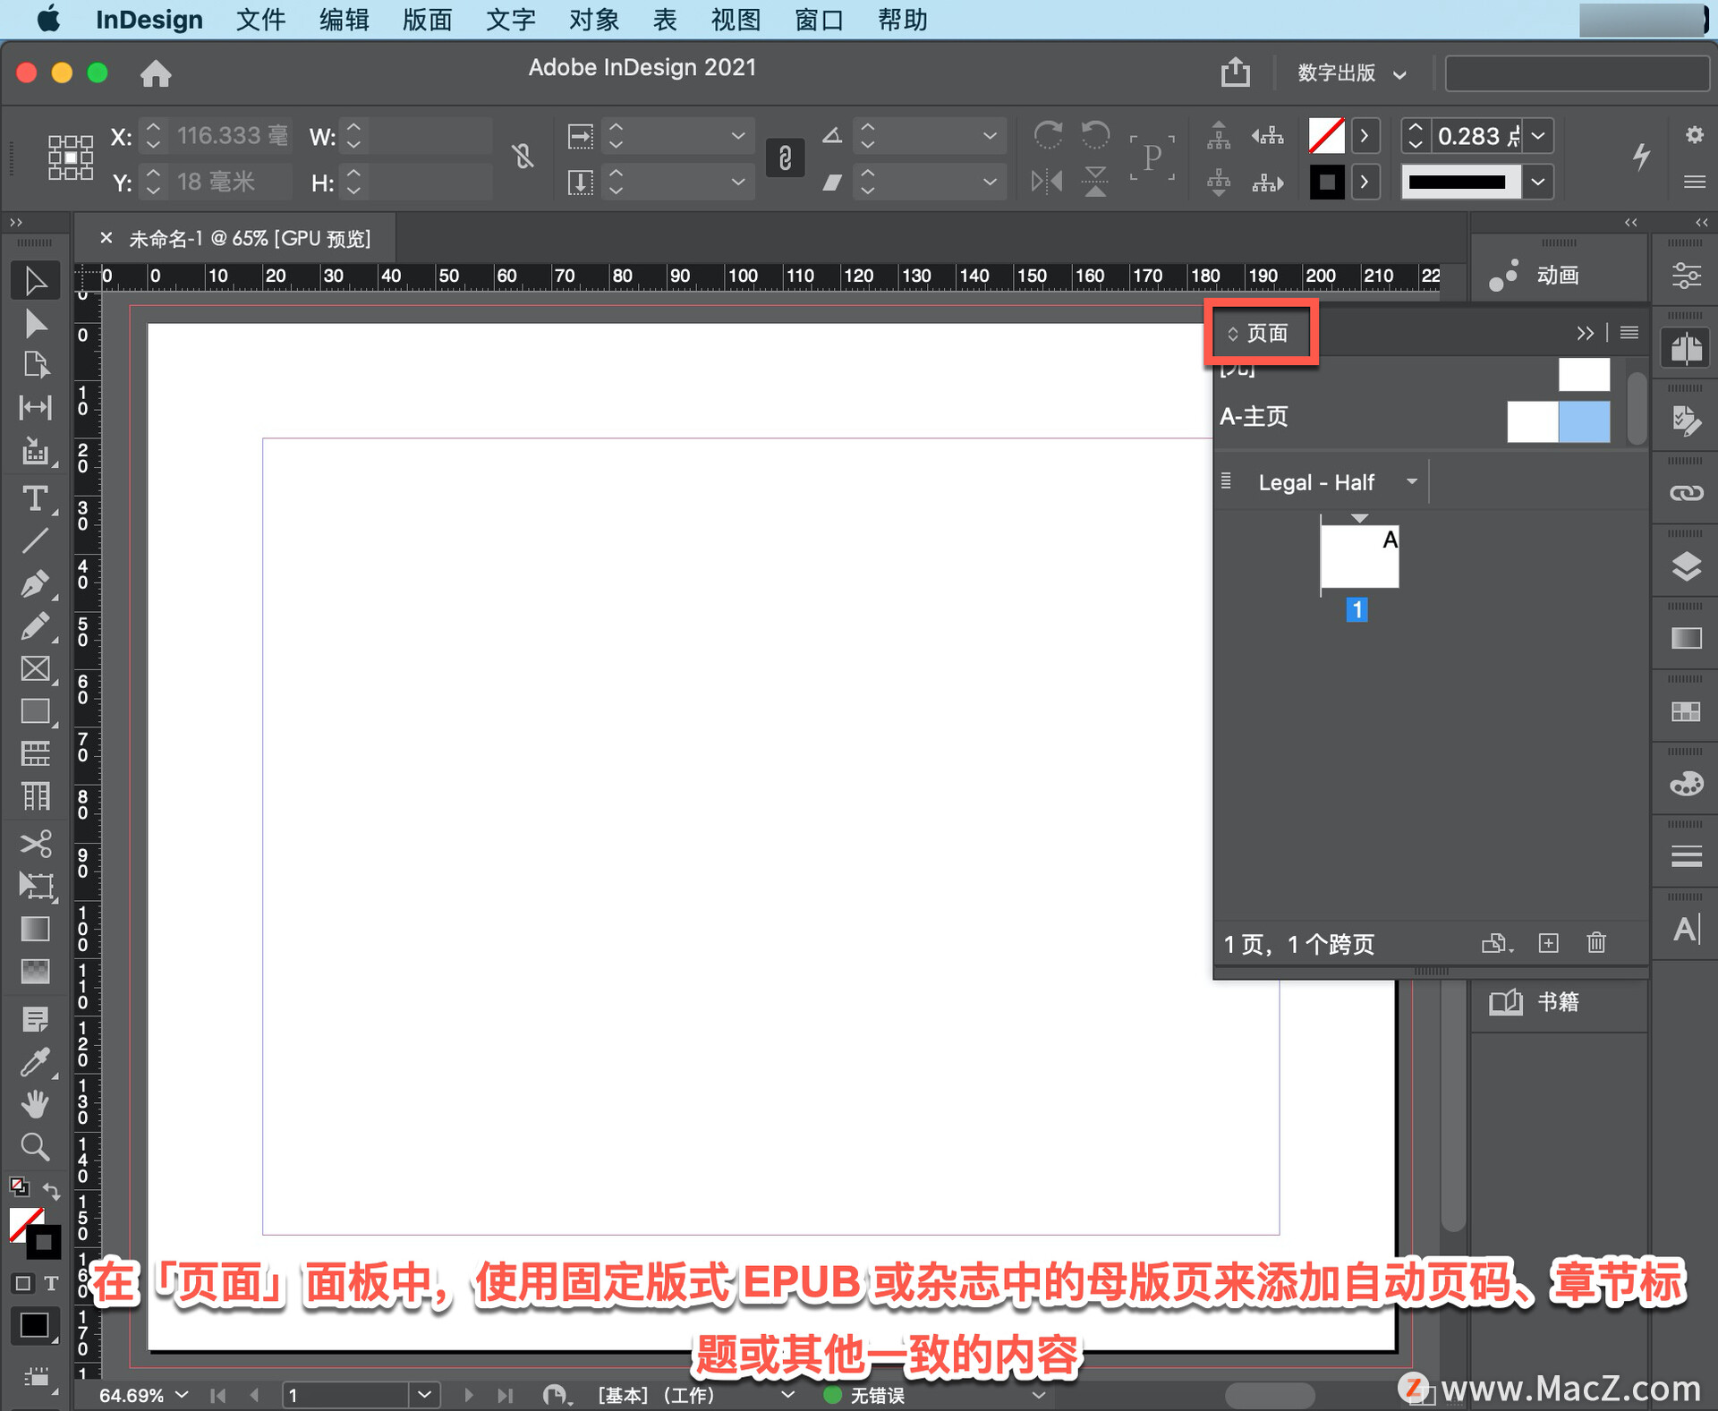1718x1411 pixels.
Task: Open the Layers panel icon in dock
Action: 1686,567
